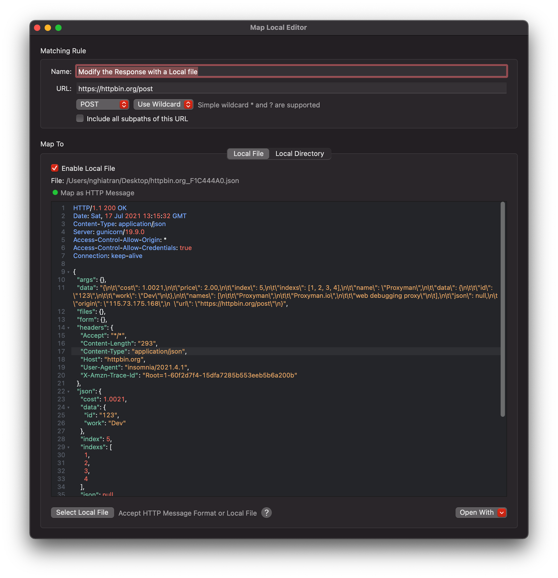
Task: Collapse the json fold arrow on line 22
Action: (68, 392)
